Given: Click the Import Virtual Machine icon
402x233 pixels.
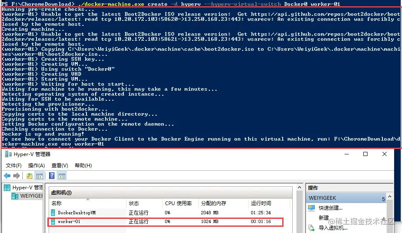Looking at the screenshot, I should pos(311,228).
